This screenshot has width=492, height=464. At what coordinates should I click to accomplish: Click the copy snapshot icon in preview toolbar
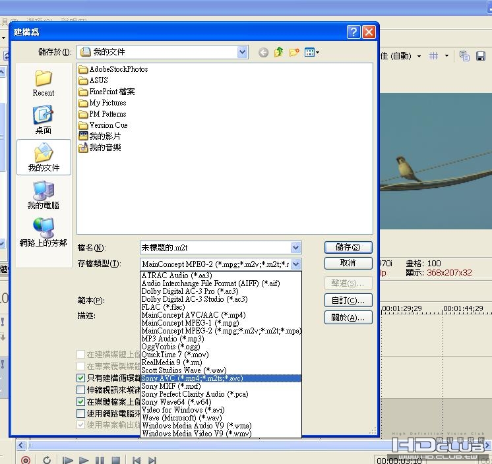click(464, 56)
